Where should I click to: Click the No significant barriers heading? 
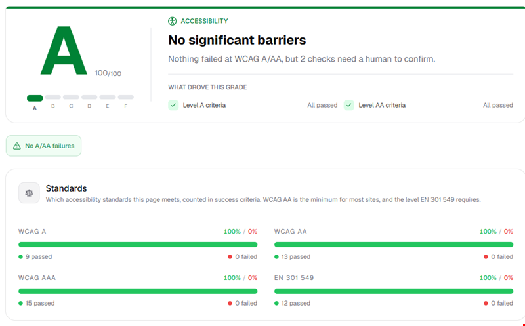pyautogui.click(x=237, y=40)
